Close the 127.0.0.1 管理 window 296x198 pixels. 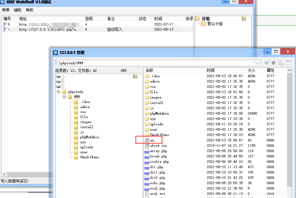287,52
